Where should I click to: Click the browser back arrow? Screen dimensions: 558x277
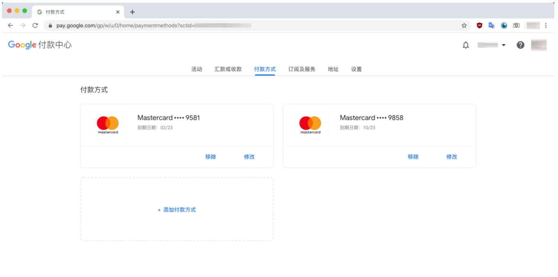pos(11,25)
